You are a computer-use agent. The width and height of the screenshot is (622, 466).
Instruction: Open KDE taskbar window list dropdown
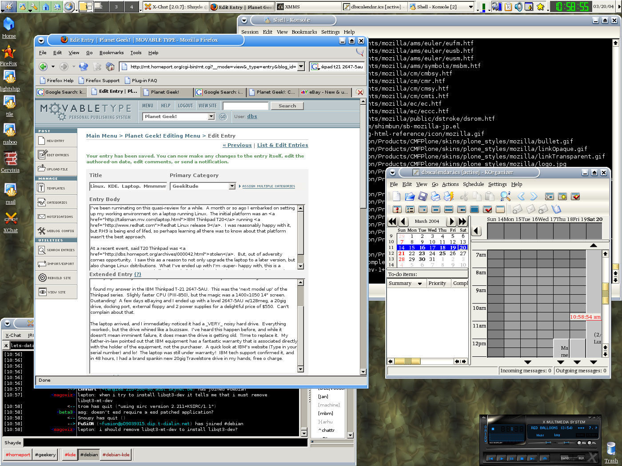tap(471, 7)
